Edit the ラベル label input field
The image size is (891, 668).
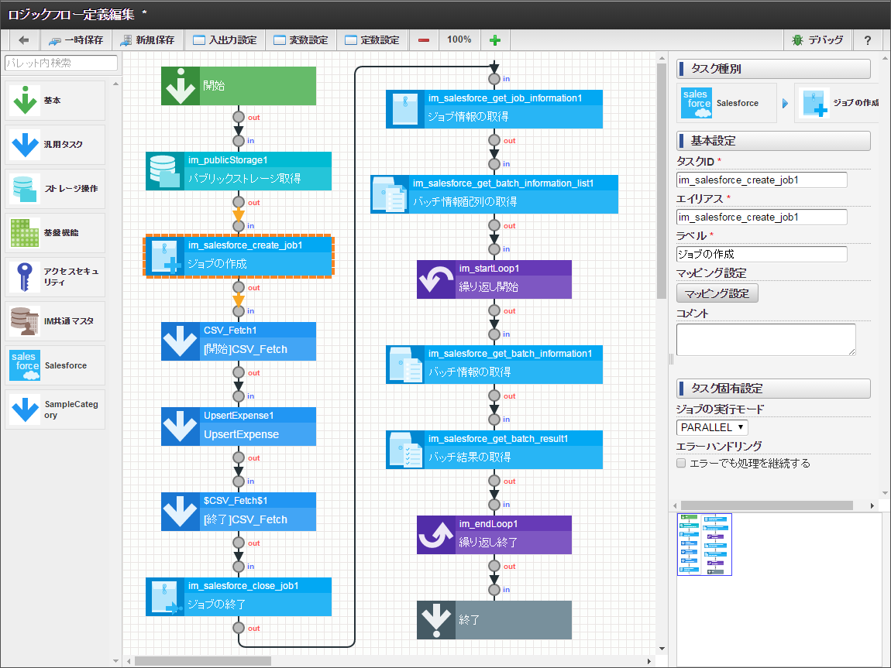click(762, 254)
